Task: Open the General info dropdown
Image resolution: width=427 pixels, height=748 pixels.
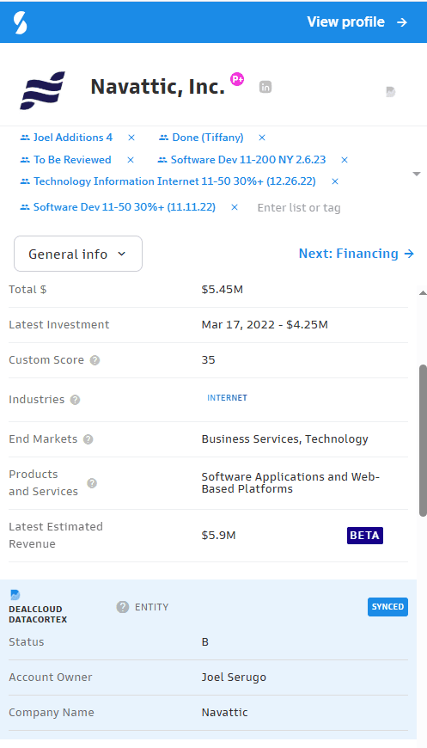Action: tap(78, 254)
